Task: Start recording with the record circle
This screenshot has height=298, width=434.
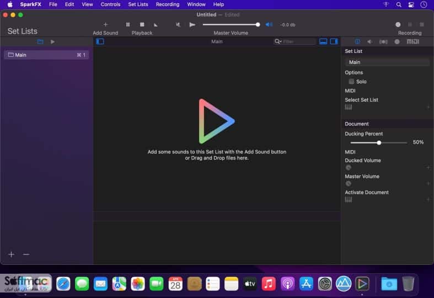Action: (398, 25)
